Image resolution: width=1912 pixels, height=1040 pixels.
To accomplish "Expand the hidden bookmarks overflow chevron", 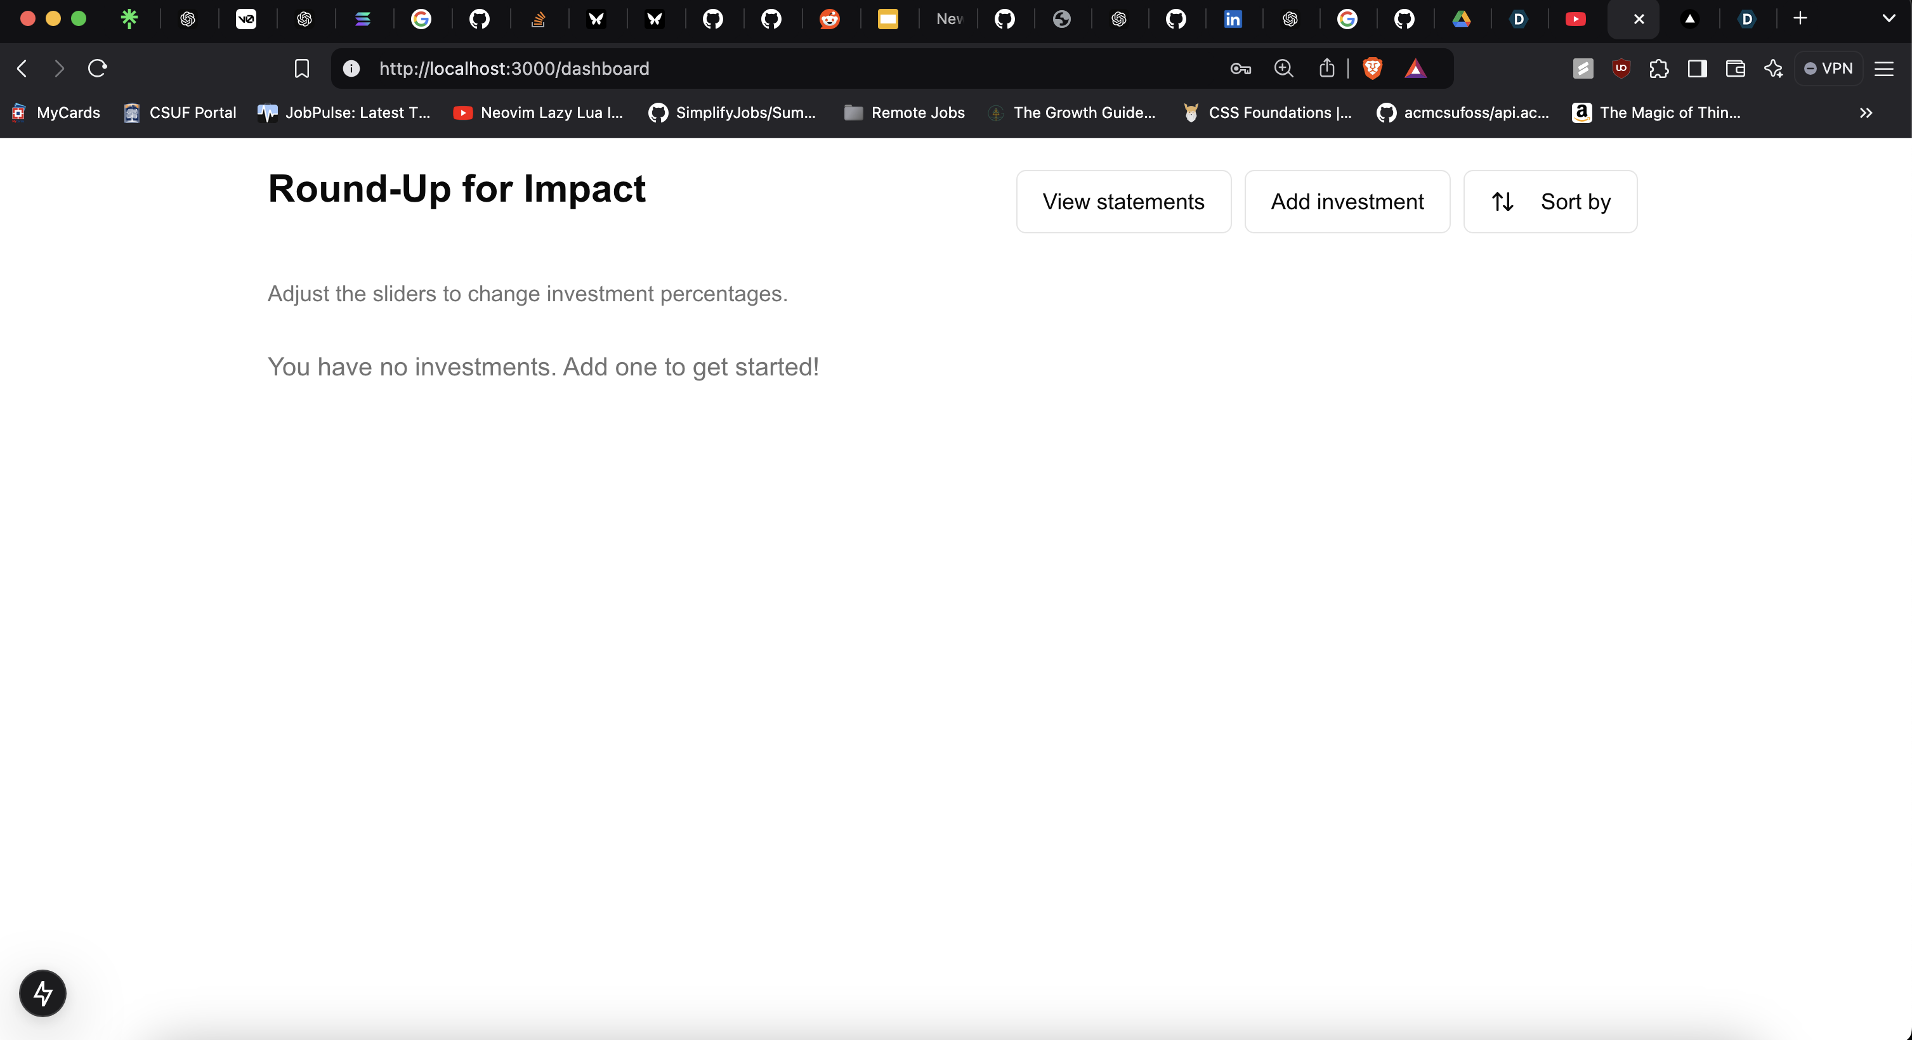I will (1865, 113).
